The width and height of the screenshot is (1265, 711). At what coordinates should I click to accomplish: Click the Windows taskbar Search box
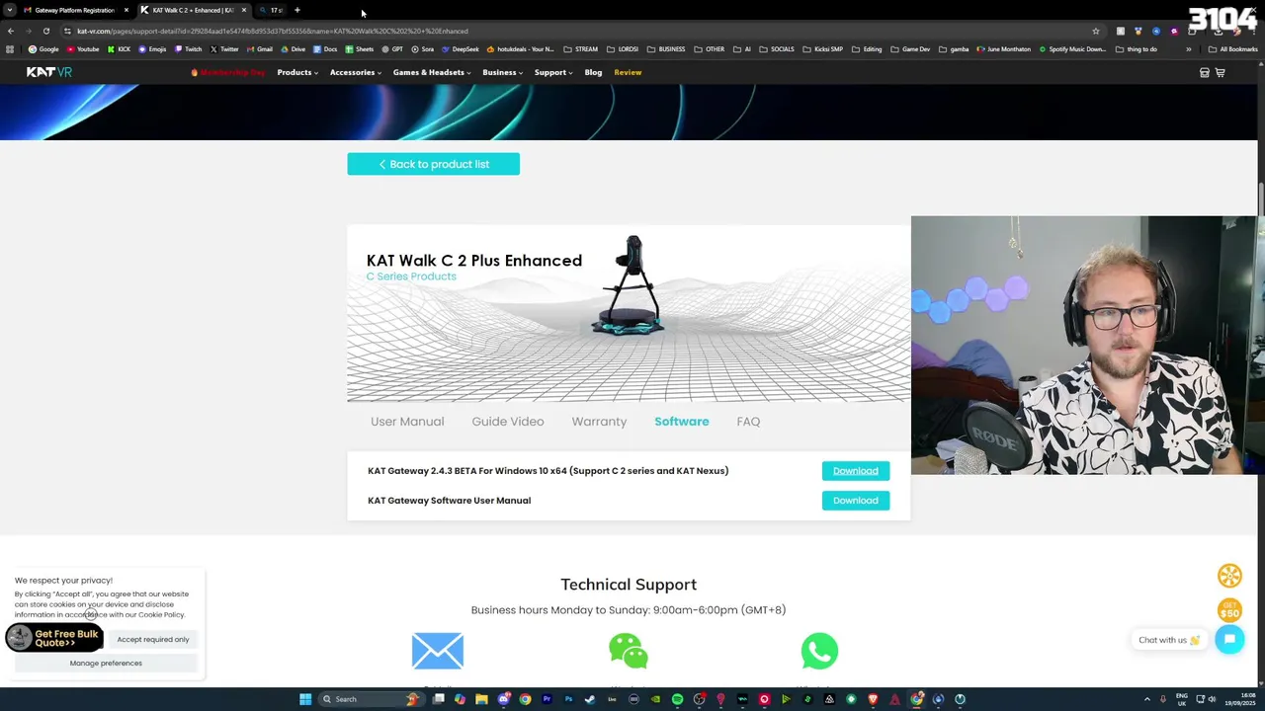(370, 699)
